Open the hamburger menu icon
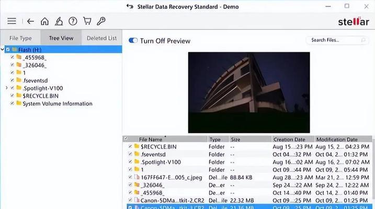Viewport: 375px width, 209px height. (x=12, y=21)
